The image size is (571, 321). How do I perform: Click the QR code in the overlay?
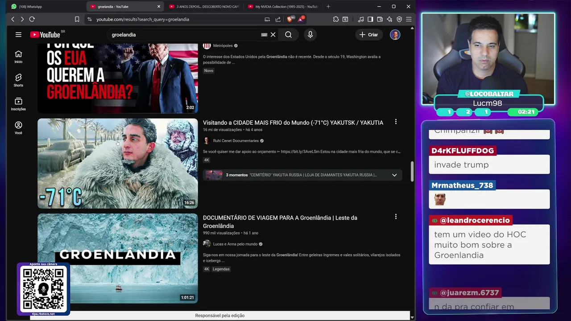click(43, 289)
